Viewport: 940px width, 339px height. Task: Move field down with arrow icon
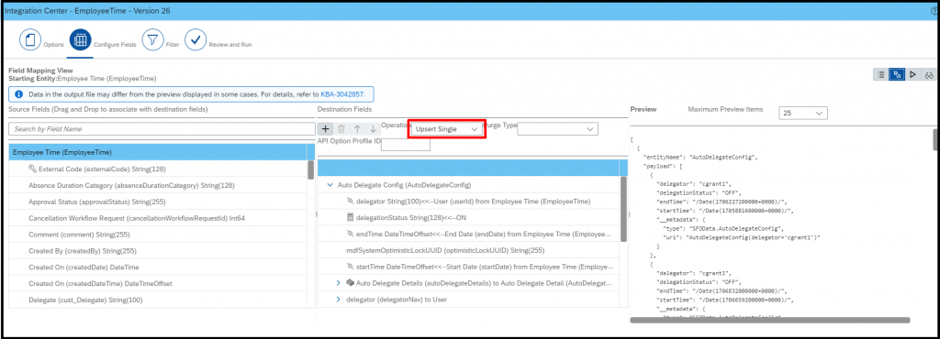(373, 128)
